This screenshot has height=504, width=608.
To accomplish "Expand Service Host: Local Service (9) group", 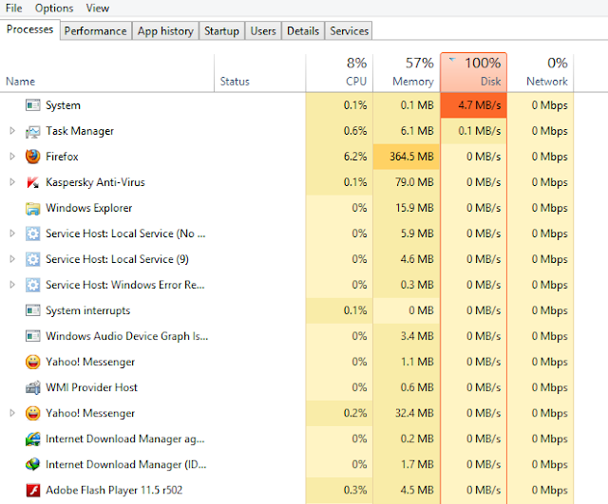I will (x=12, y=259).
